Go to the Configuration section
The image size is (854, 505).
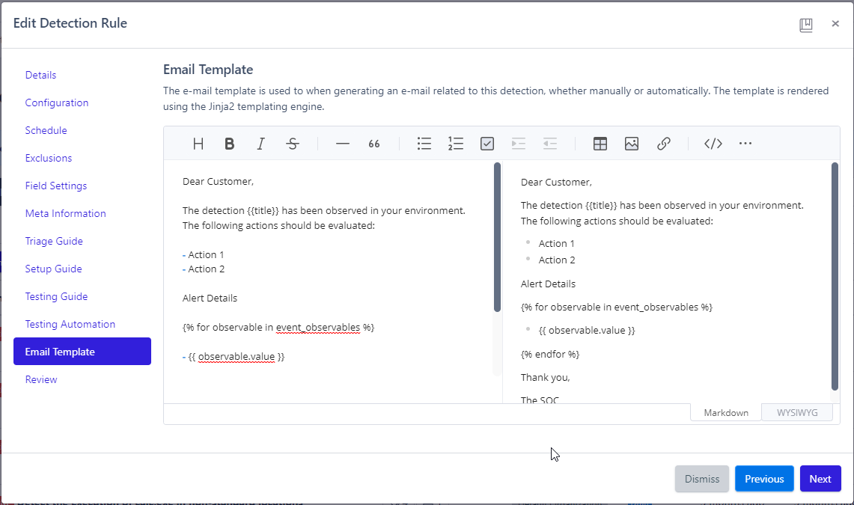point(57,102)
